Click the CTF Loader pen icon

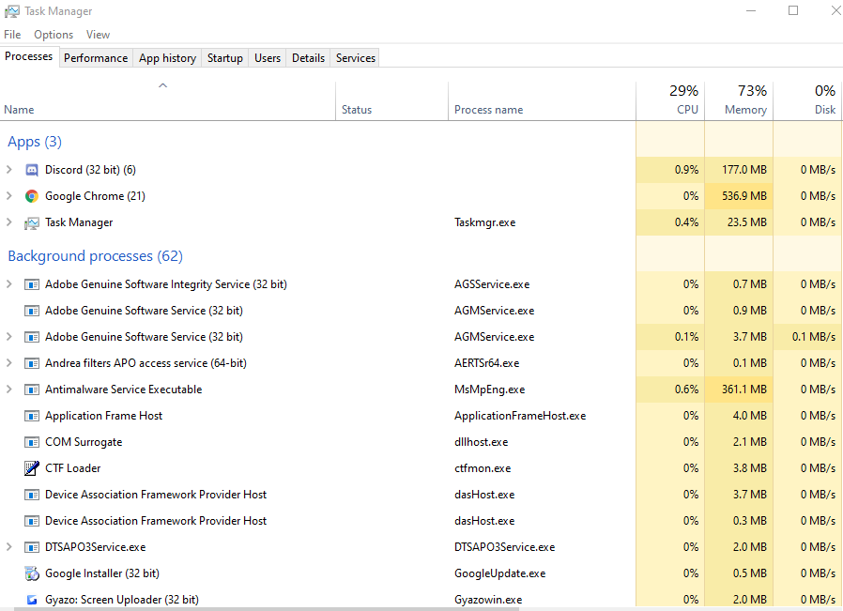(x=32, y=468)
